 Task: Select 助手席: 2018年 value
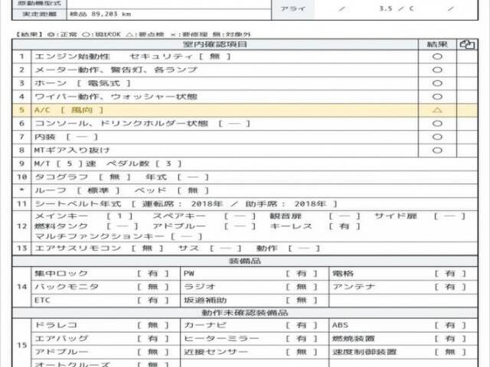click(x=286, y=204)
